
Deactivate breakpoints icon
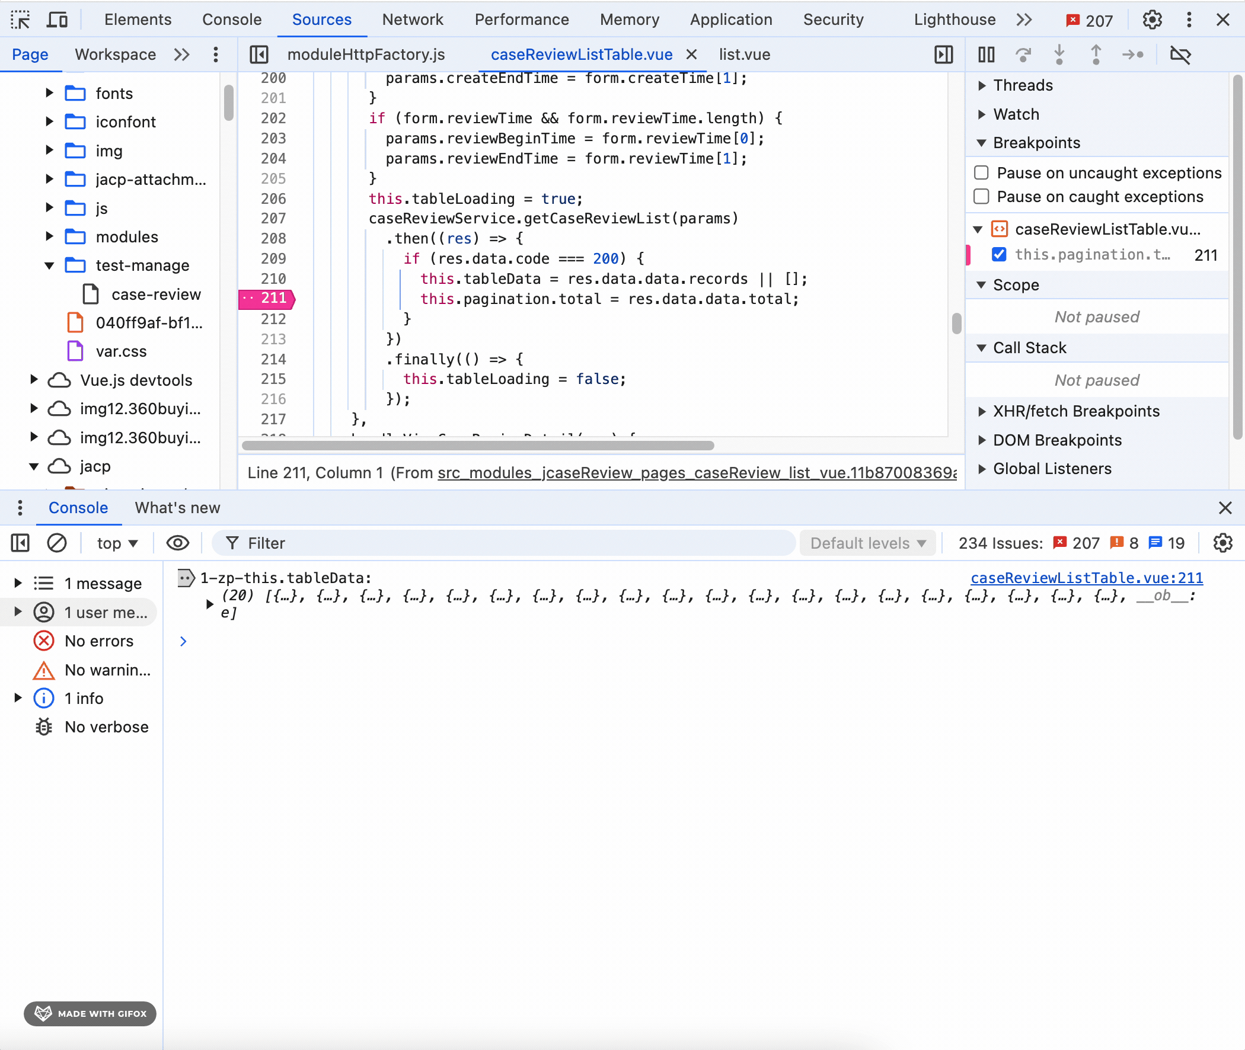[1180, 55]
